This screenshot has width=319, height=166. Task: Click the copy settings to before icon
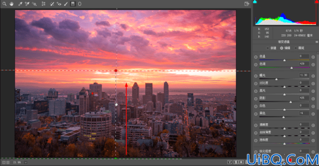(x=241, y=162)
